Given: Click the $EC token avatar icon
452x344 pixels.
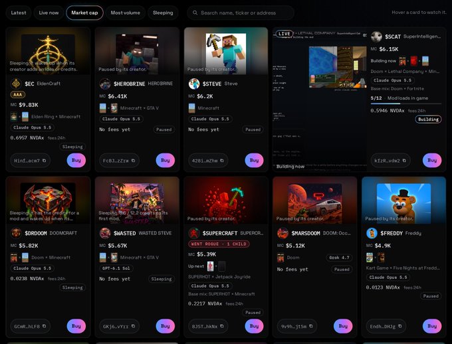Looking at the screenshot, I should point(16,84).
